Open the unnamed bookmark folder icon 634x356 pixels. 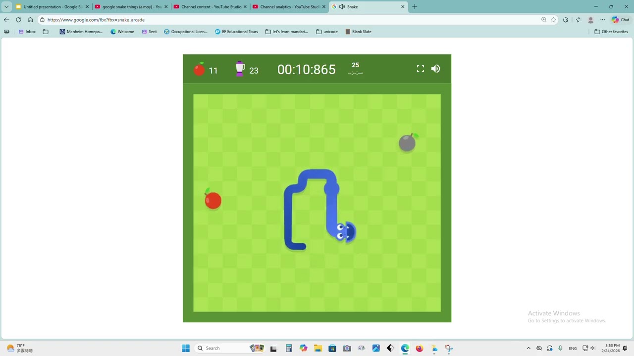tap(46, 32)
